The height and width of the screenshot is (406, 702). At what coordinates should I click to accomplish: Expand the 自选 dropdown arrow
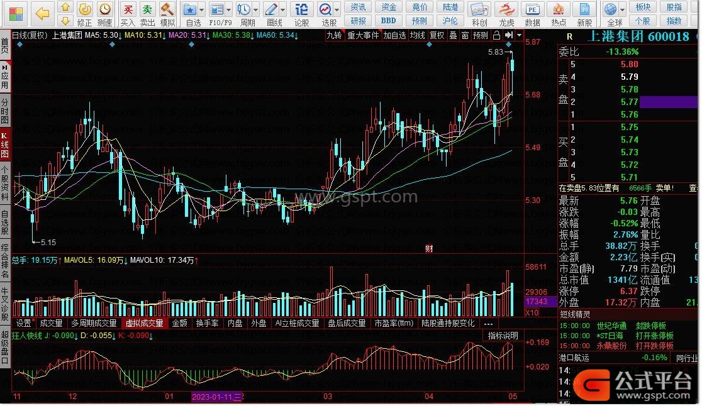pos(201,10)
